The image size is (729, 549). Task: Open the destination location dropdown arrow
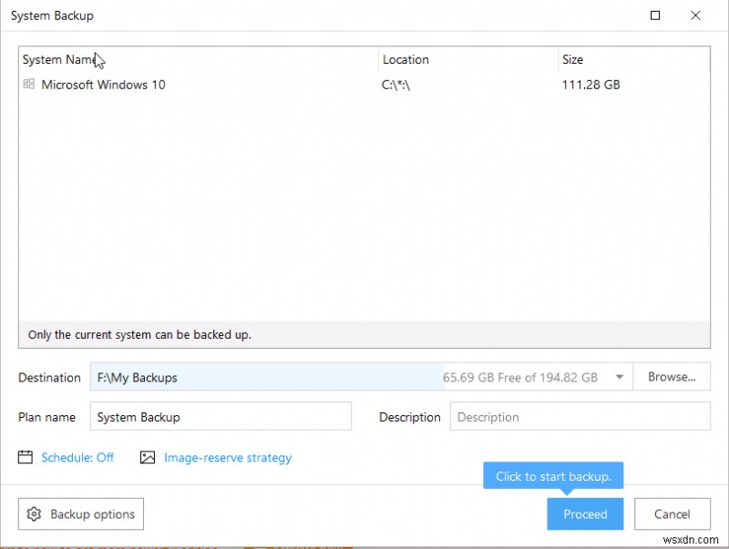(619, 376)
